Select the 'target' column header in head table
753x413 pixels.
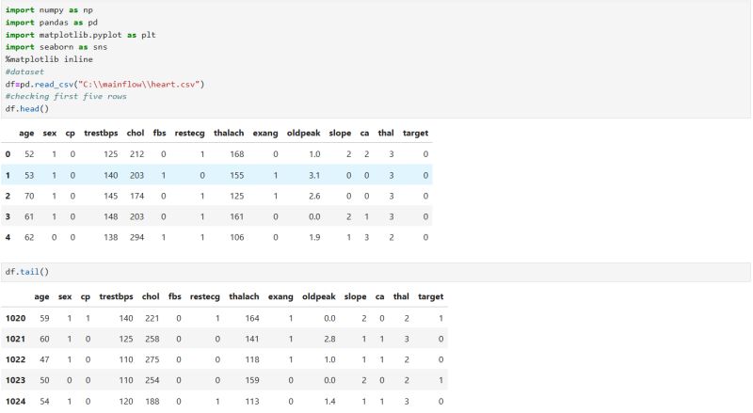[x=415, y=133]
